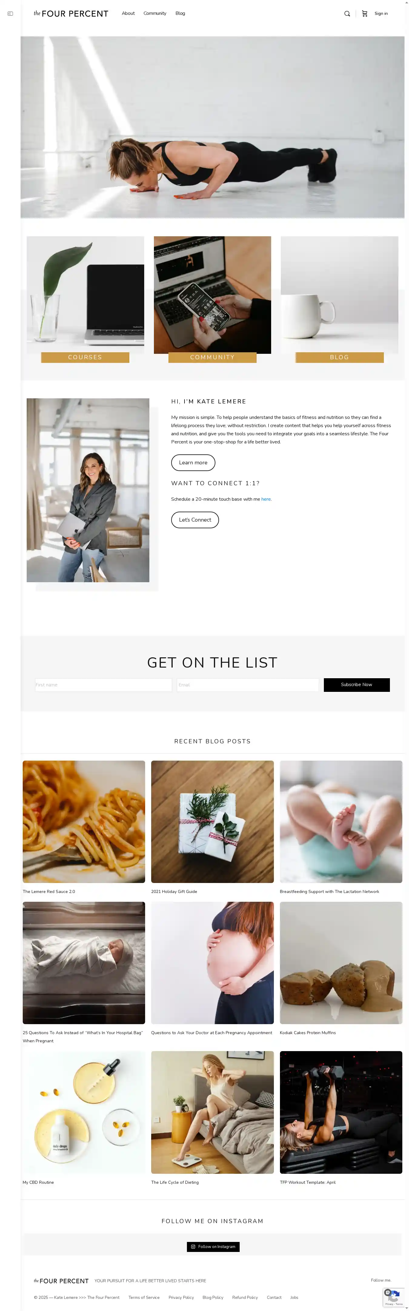Open the Kodiak Cakes Protein Muffins thumbnail
The width and height of the screenshot is (409, 1311).
(341, 962)
